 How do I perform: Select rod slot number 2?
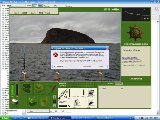tap(54, 101)
